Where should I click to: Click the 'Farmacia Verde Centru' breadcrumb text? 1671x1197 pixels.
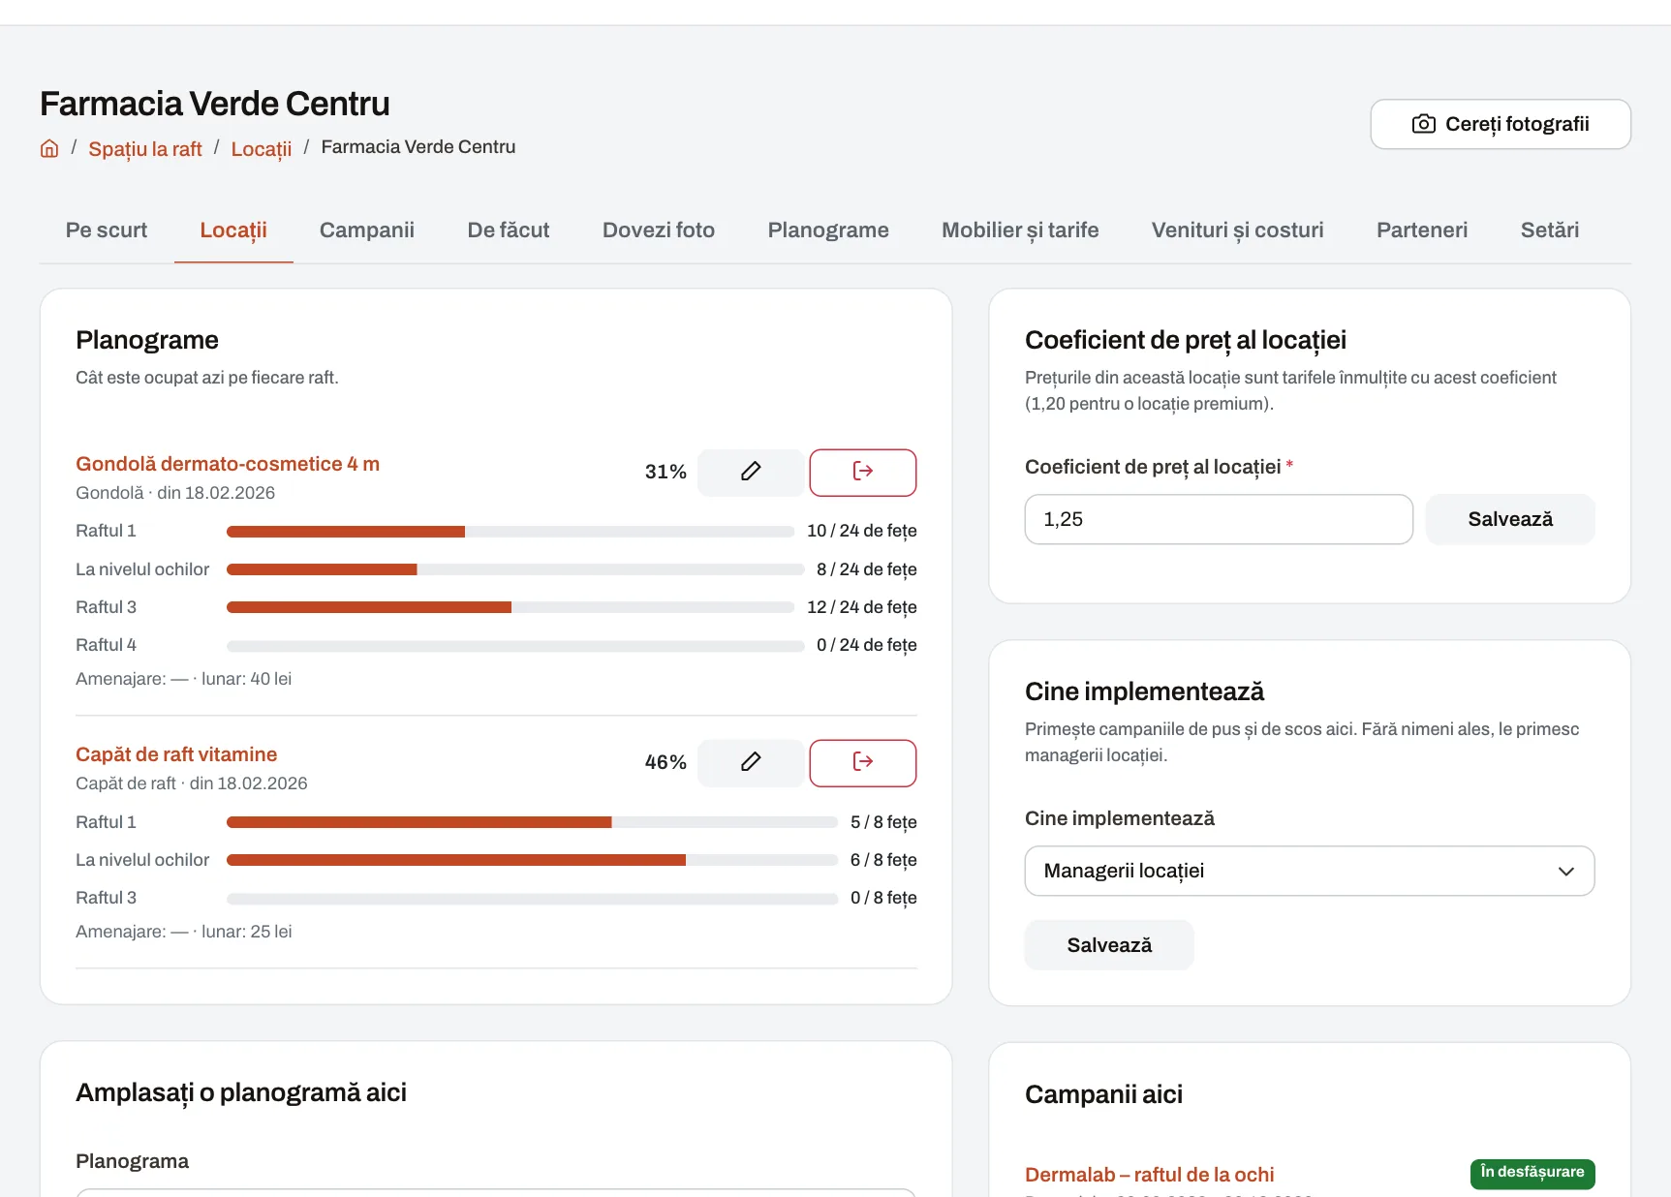point(418,147)
